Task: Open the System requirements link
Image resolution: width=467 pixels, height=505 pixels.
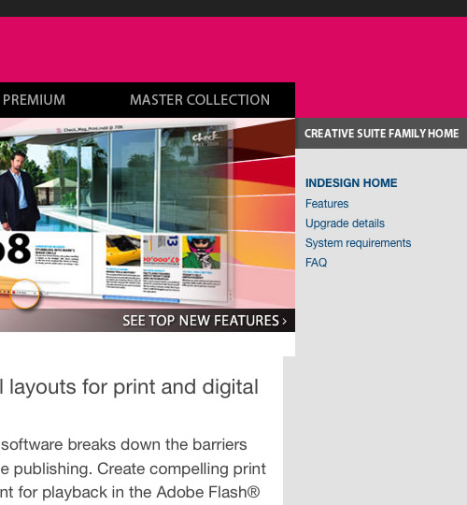Action: pos(358,243)
